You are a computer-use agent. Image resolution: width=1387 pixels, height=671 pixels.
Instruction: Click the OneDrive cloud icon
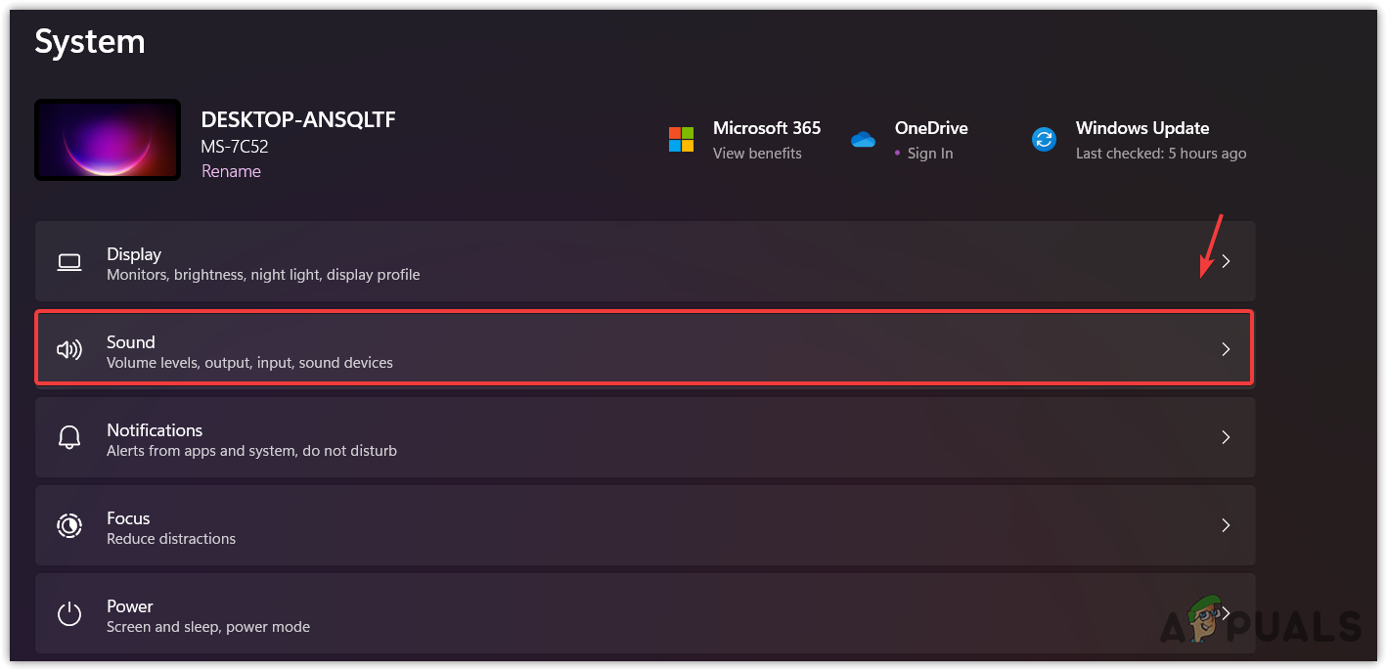[x=863, y=140]
